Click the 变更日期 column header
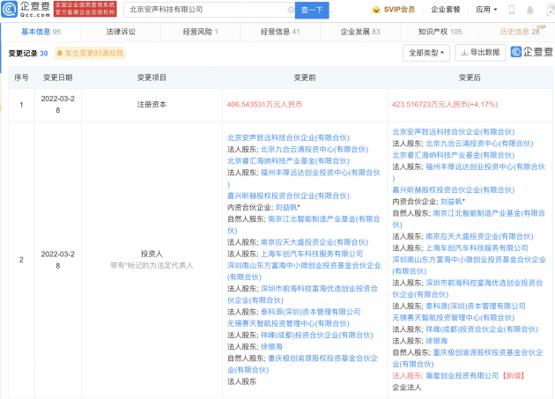 57,78
